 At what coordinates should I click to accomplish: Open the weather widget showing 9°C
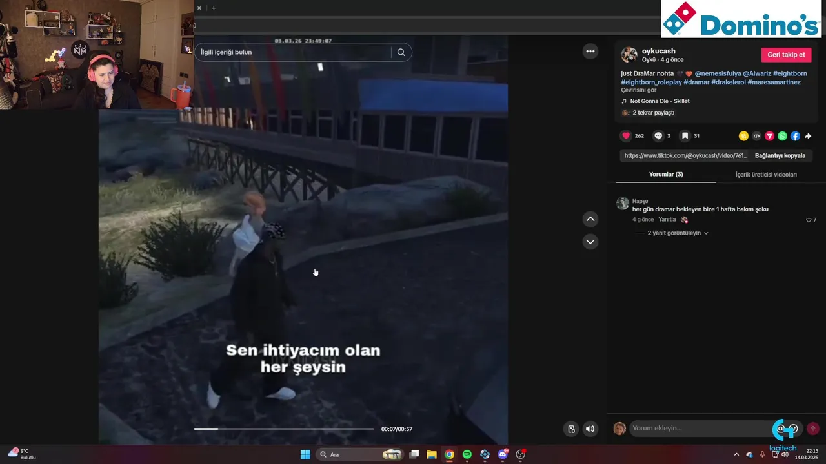[21, 454]
